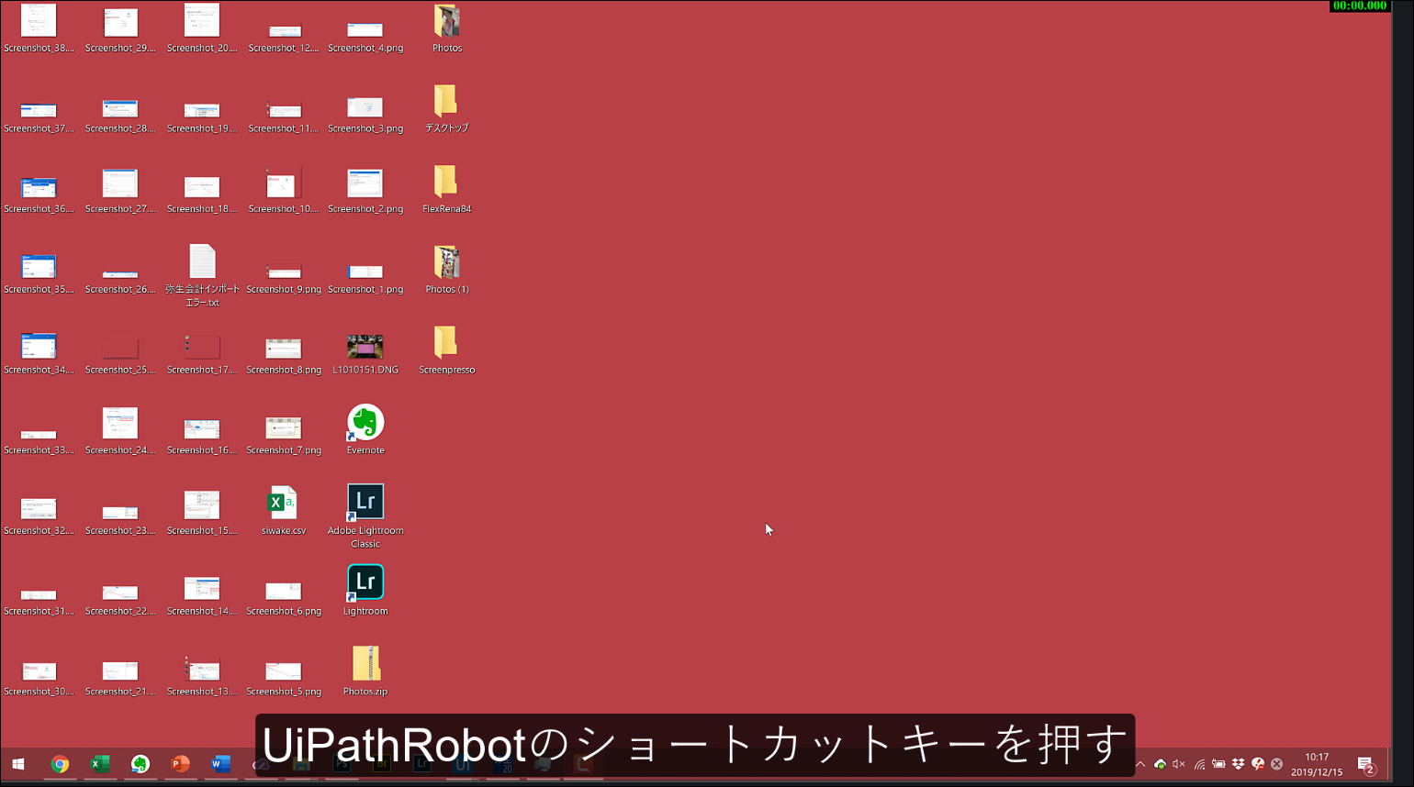Select the Screenshot_18 file
The width and height of the screenshot is (1414, 787).
(202, 194)
